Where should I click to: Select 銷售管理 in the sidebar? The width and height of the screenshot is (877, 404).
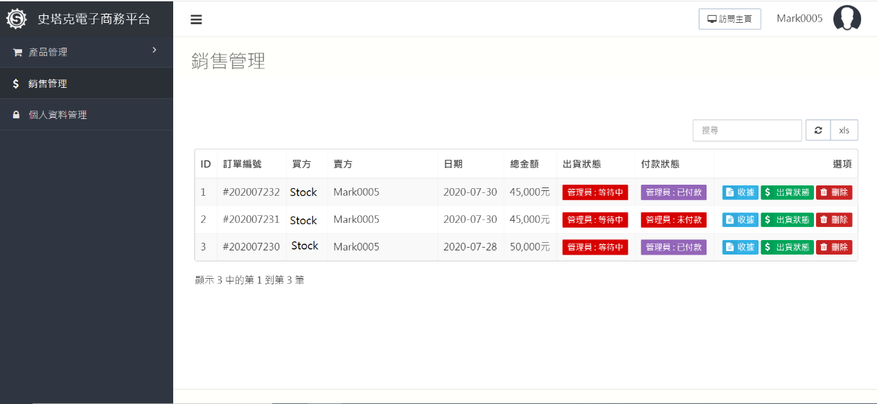point(48,84)
